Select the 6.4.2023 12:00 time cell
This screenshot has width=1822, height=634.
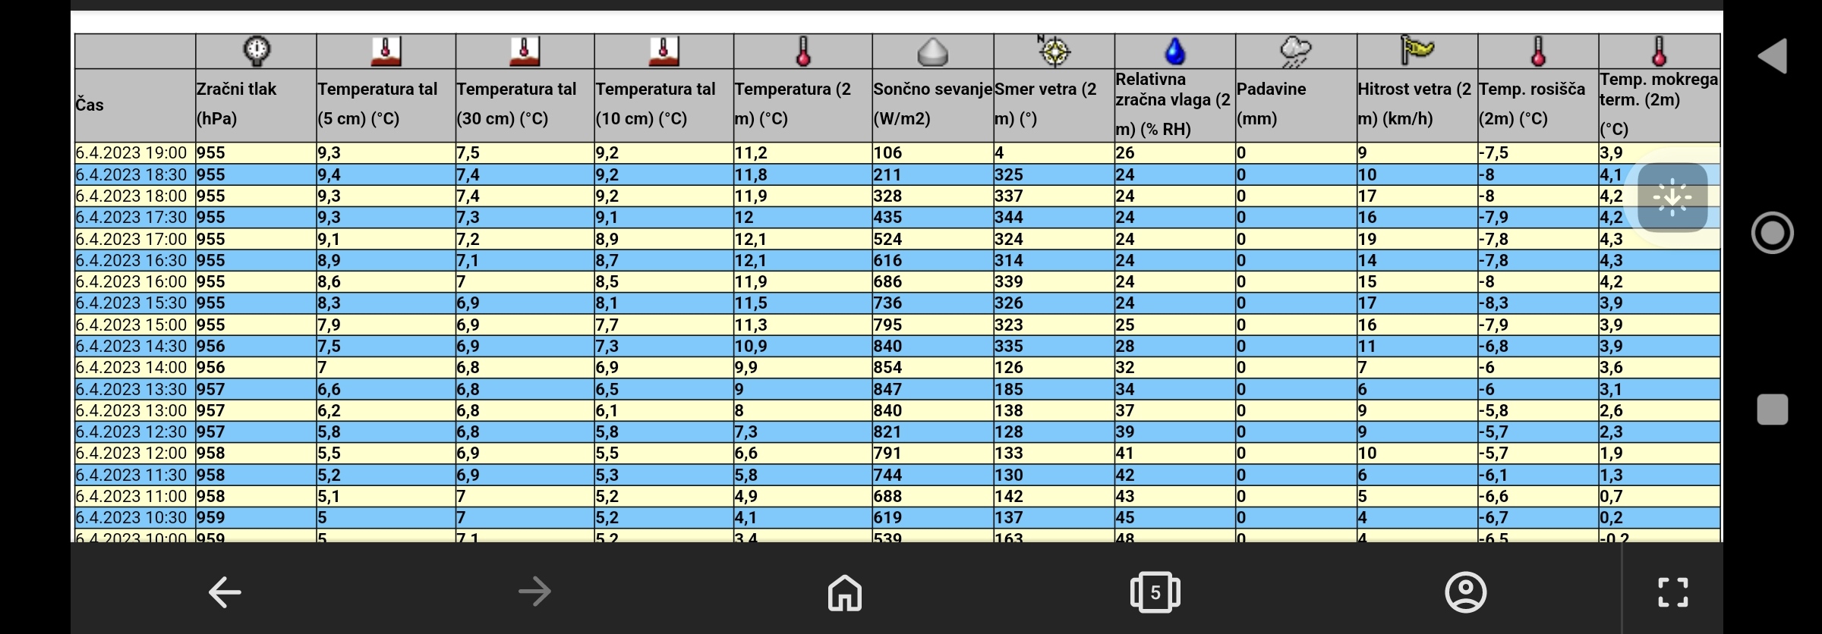tap(134, 453)
